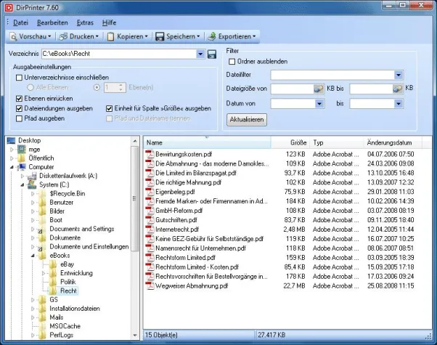
Task: Click the calculator icon after 'Dateigröße von'
Action: coord(319,88)
